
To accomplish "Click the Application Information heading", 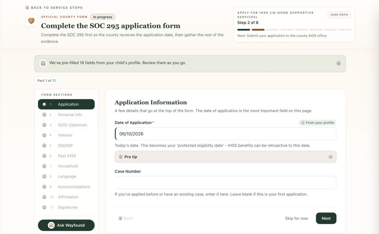I will point(151,102).
